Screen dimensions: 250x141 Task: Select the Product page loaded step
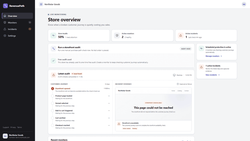pyautogui.click(x=80, y=97)
